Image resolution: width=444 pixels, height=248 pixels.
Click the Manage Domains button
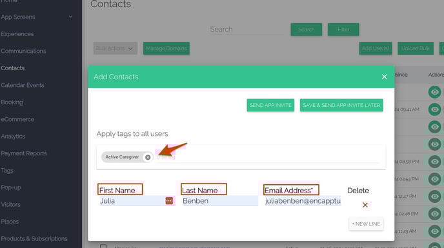point(166,48)
